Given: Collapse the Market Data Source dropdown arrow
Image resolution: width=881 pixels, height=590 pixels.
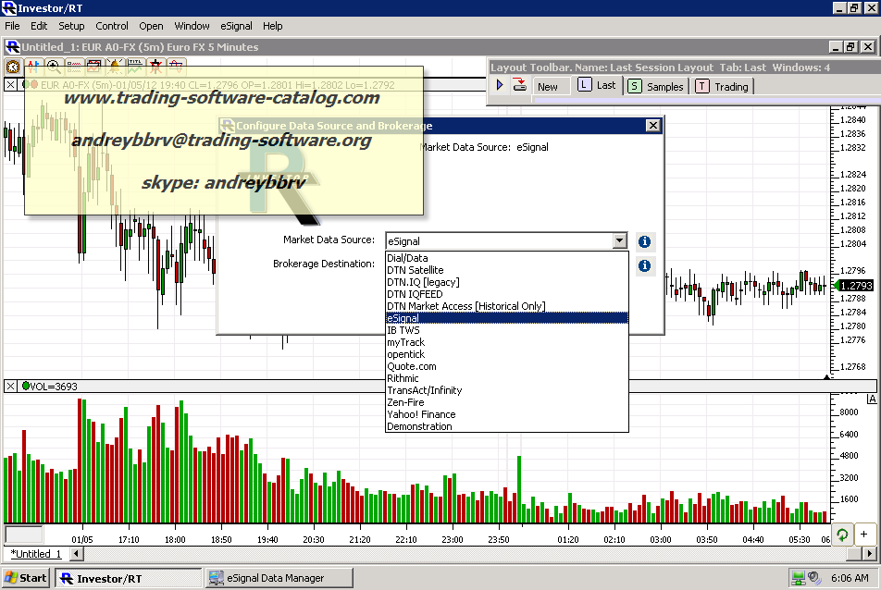Looking at the screenshot, I should [x=619, y=241].
